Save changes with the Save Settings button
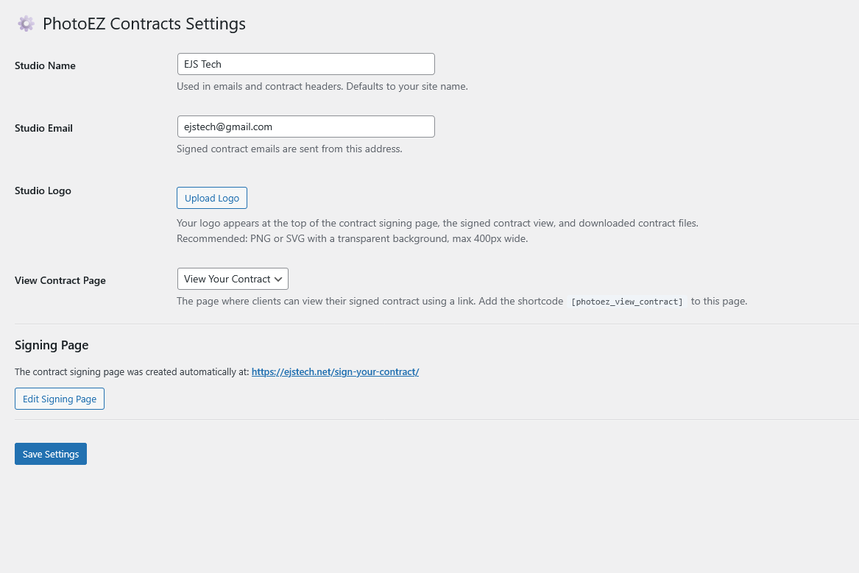 tap(51, 454)
